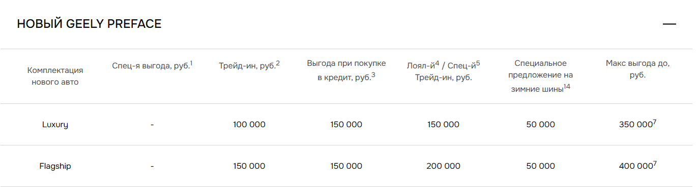Open footnote 7 beside 350 000
Image resolution: width=699 pixels, height=187 pixels.
(x=654, y=122)
